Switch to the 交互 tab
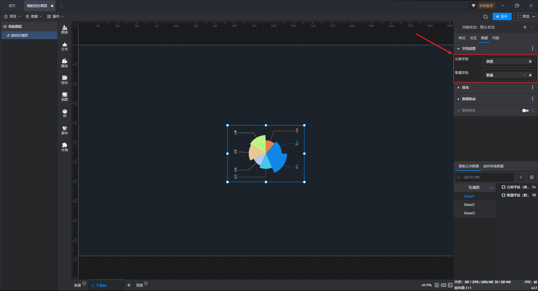 [473, 38]
